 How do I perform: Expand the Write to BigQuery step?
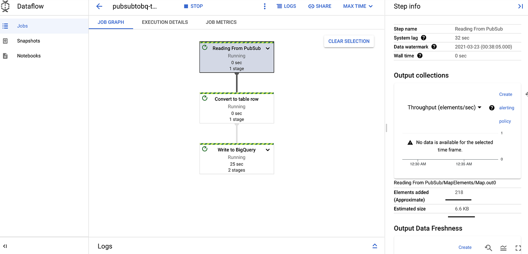(x=268, y=150)
